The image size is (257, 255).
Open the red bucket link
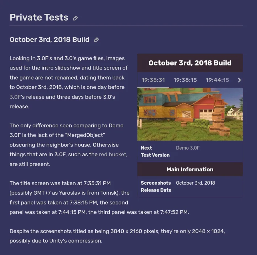(x=112, y=155)
